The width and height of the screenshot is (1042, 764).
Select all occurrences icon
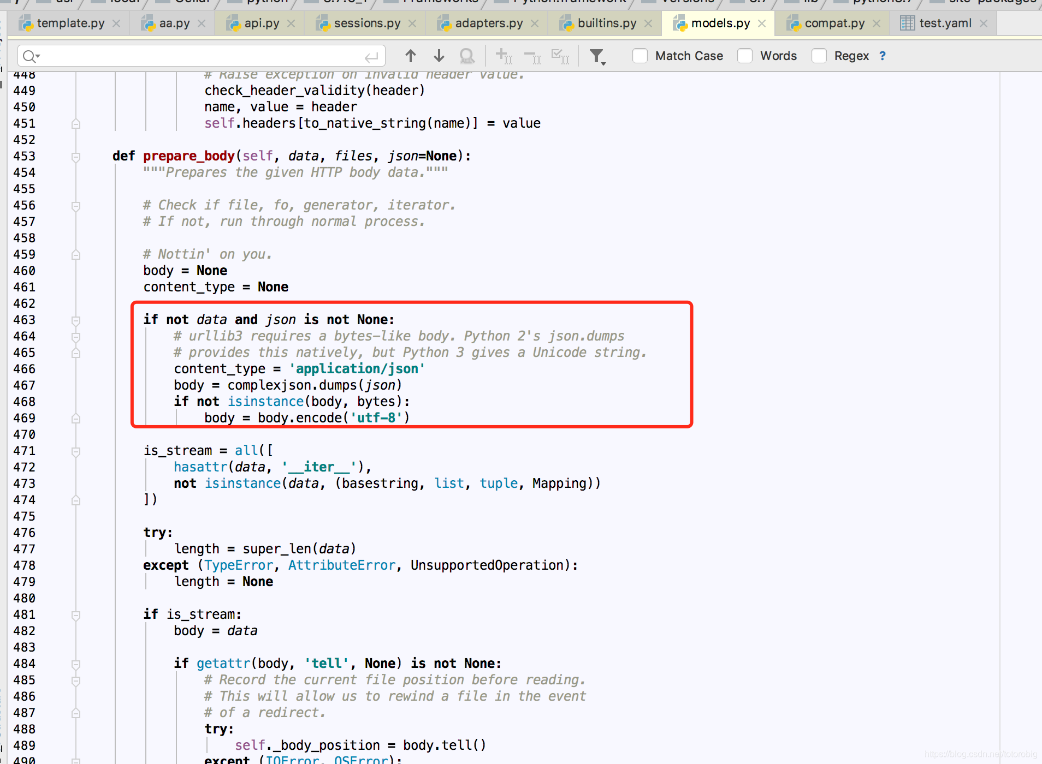pos(560,56)
